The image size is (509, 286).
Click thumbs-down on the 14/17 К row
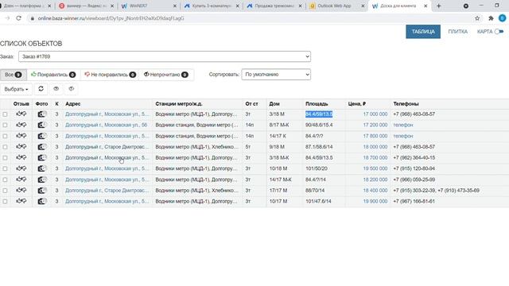[24, 136]
